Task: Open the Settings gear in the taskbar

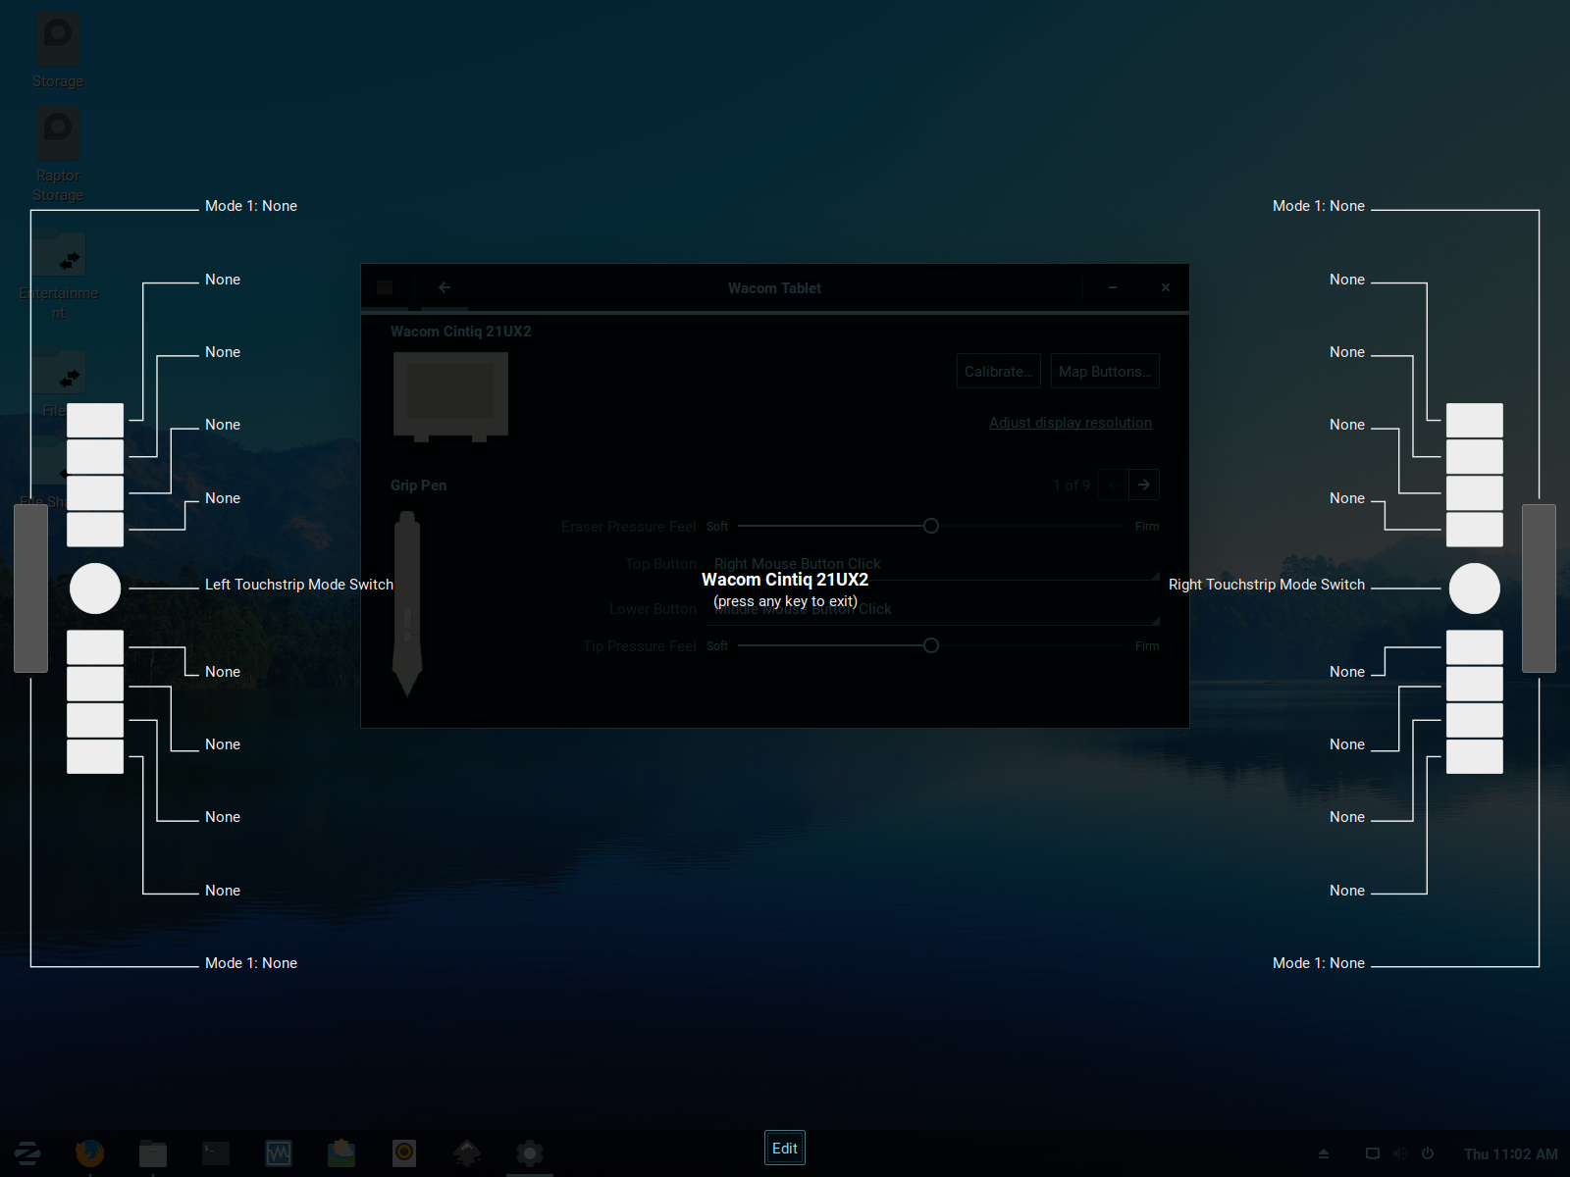Action: click(x=530, y=1153)
